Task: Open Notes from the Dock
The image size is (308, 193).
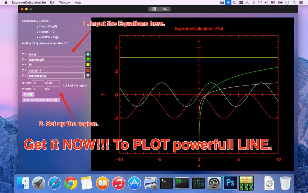Action: pyautogui.click(x=87, y=183)
